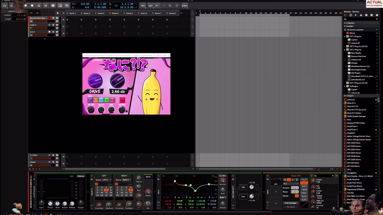
Task: Collapse the Category section
Action: click(x=345, y=96)
